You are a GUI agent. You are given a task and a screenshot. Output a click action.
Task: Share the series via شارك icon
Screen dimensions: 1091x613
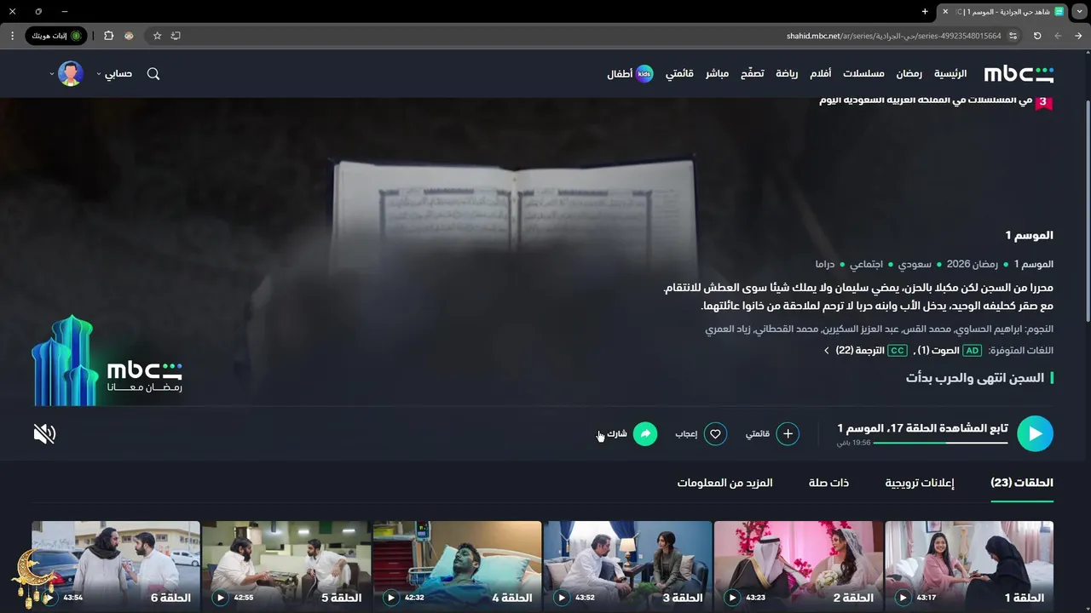[x=645, y=434]
